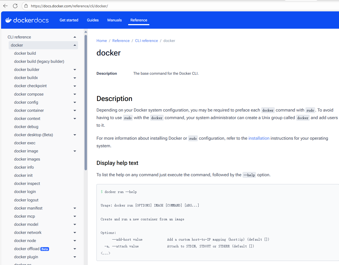Expand docker offload submenu arrow
Image resolution: width=339 pixels, height=265 pixels.
pos(75,249)
